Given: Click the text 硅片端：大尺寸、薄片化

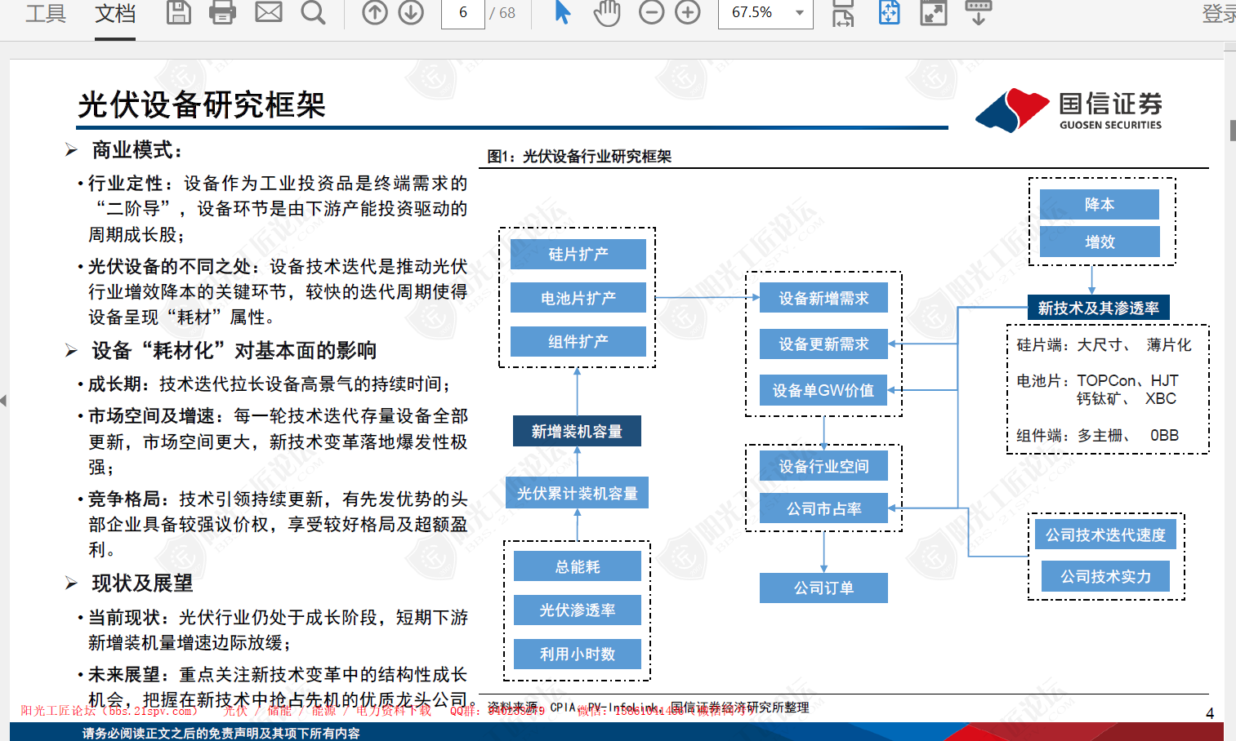Looking at the screenshot, I should coord(1104,344).
